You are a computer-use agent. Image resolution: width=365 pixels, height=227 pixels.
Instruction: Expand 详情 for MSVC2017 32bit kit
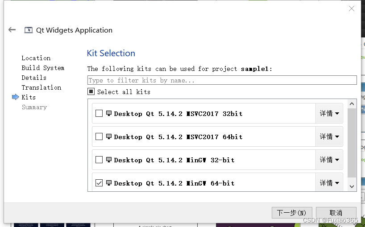pos(329,113)
